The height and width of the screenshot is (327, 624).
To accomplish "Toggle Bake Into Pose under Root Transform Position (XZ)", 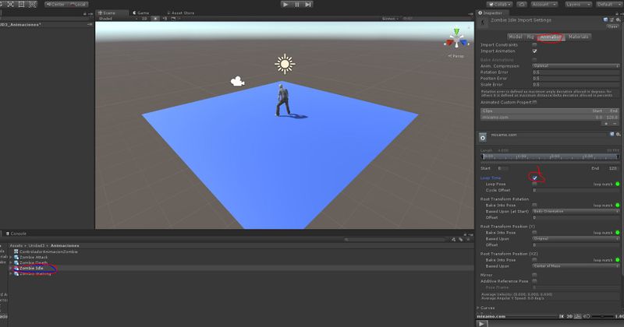I will [x=534, y=260].
